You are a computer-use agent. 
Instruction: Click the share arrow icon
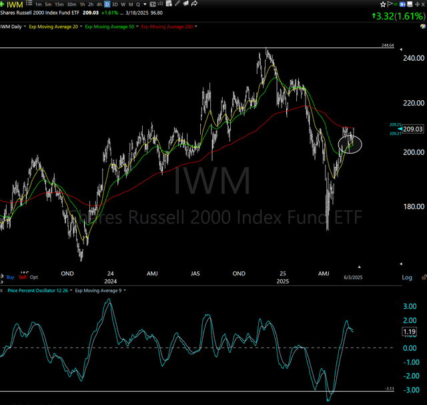tap(194, 3)
